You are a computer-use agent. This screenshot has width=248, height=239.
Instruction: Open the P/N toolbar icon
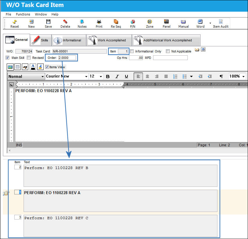[x=133, y=24]
